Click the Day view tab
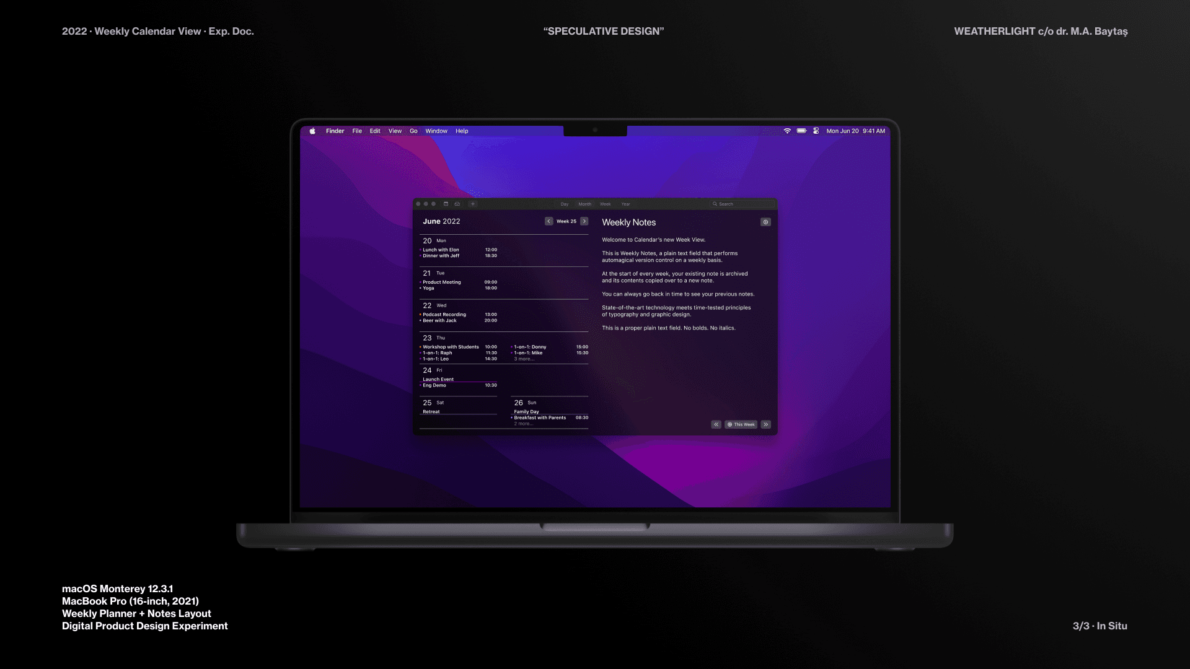1190x669 pixels. (x=565, y=203)
